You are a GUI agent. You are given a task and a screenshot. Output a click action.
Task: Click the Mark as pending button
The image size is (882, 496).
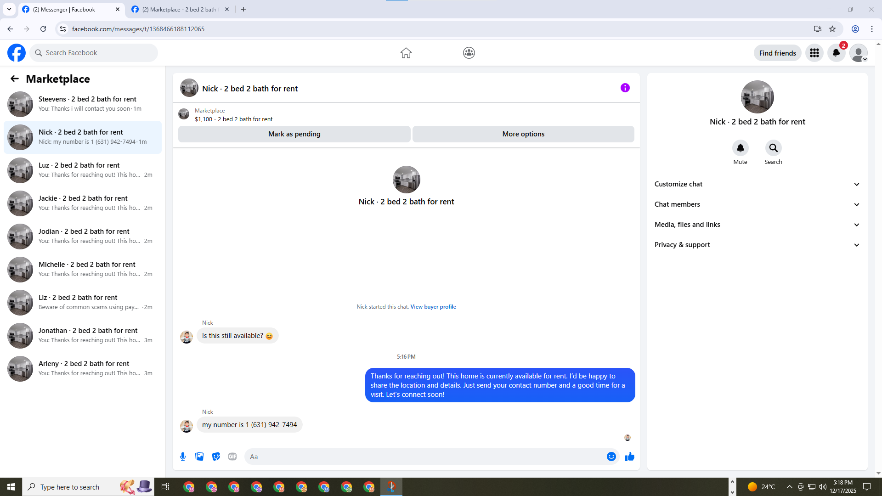coord(294,134)
